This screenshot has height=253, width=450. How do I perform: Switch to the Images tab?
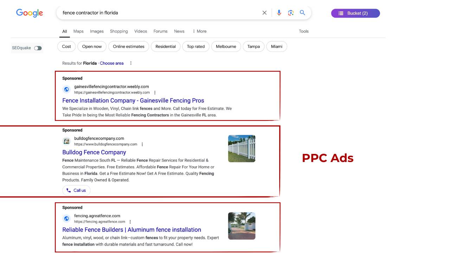(97, 31)
